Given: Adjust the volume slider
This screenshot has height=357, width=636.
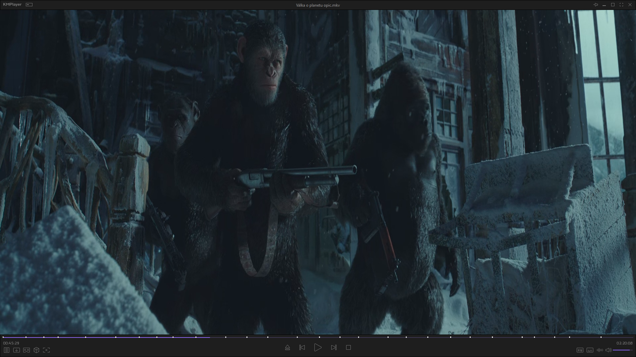Looking at the screenshot, I should [x=623, y=350].
